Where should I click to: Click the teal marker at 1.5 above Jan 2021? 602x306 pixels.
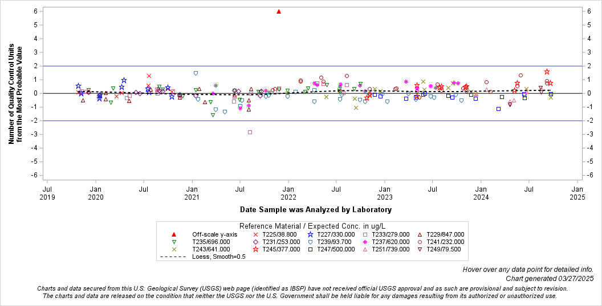coord(196,73)
